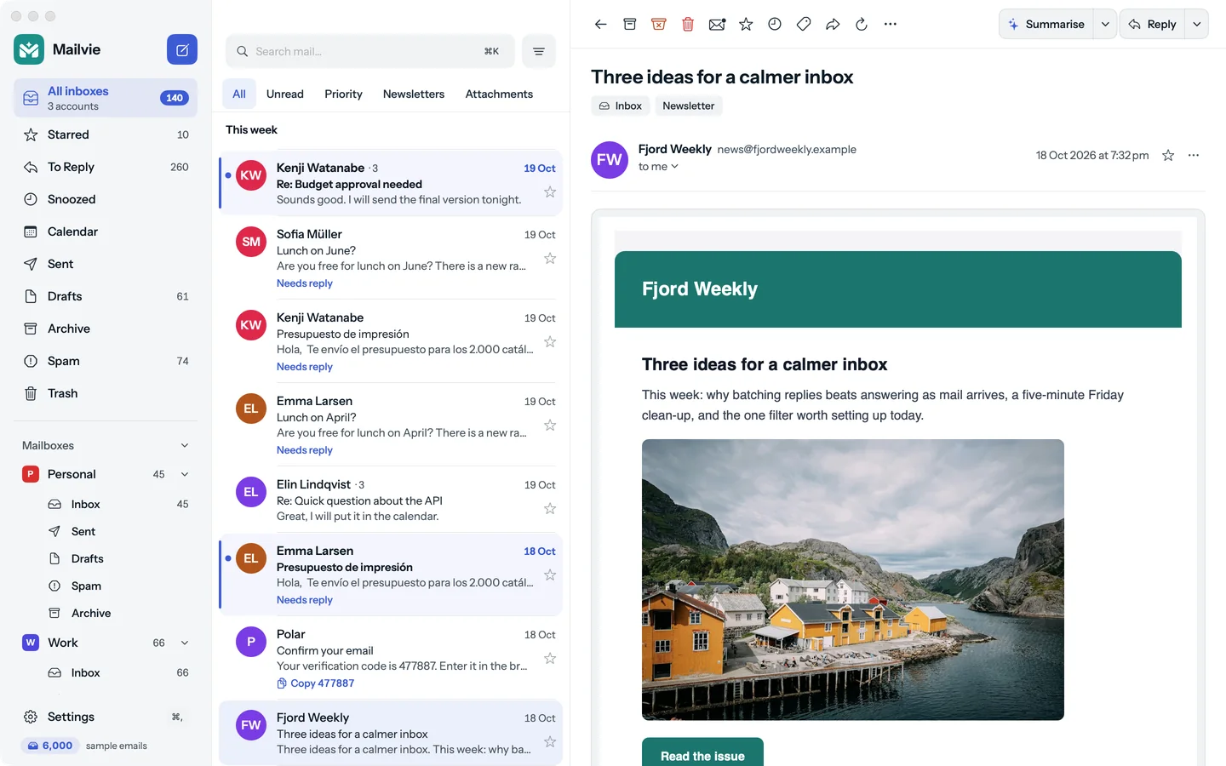Click the Inbox label chip
The image size is (1226, 766).
coord(621,106)
